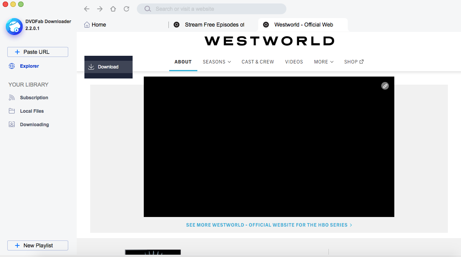Open the browser home page icon
This screenshot has height=257, width=461.
pyautogui.click(x=113, y=9)
